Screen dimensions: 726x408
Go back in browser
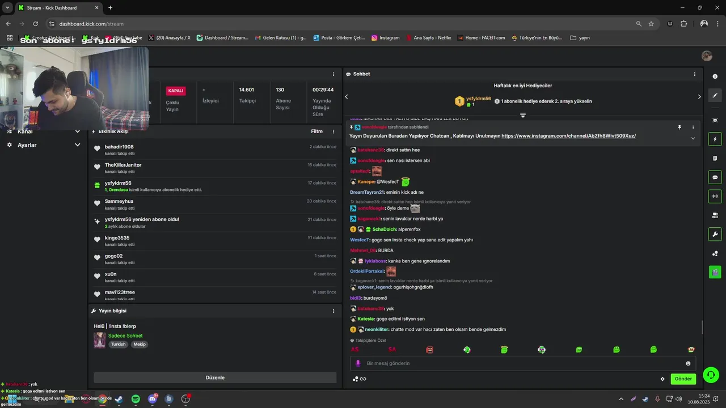pyautogui.click(x=8, y=24)
